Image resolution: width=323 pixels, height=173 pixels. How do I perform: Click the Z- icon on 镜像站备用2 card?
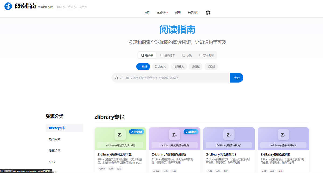(x=283, y=135)
